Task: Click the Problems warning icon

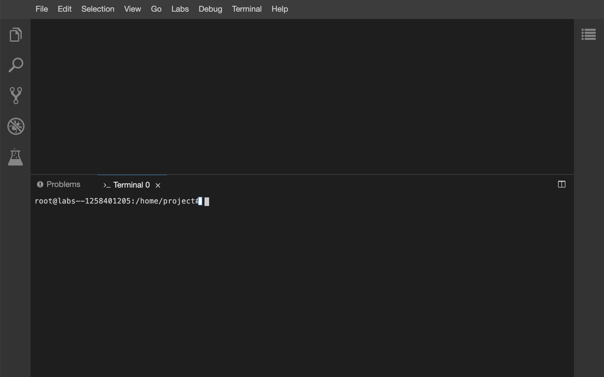Action: coord(40,184)
